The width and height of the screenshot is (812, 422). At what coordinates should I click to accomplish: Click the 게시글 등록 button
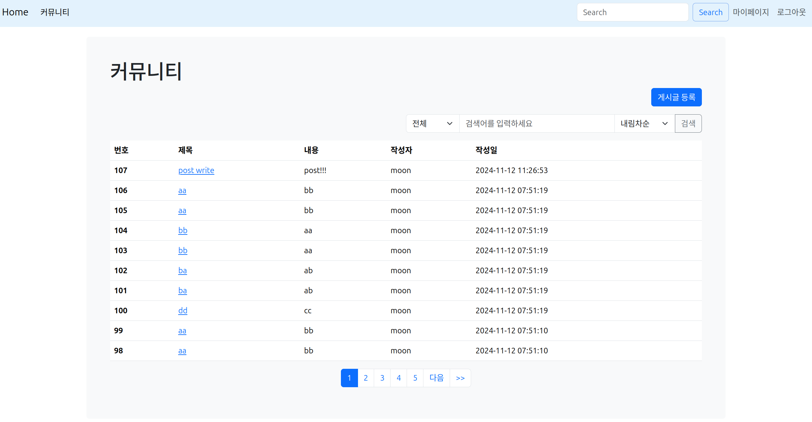(x=676, y=97)
